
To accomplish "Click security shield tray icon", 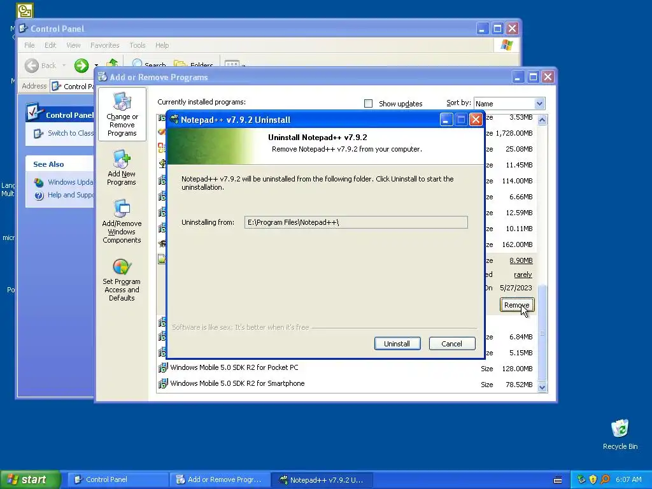I will coord(593,479).
